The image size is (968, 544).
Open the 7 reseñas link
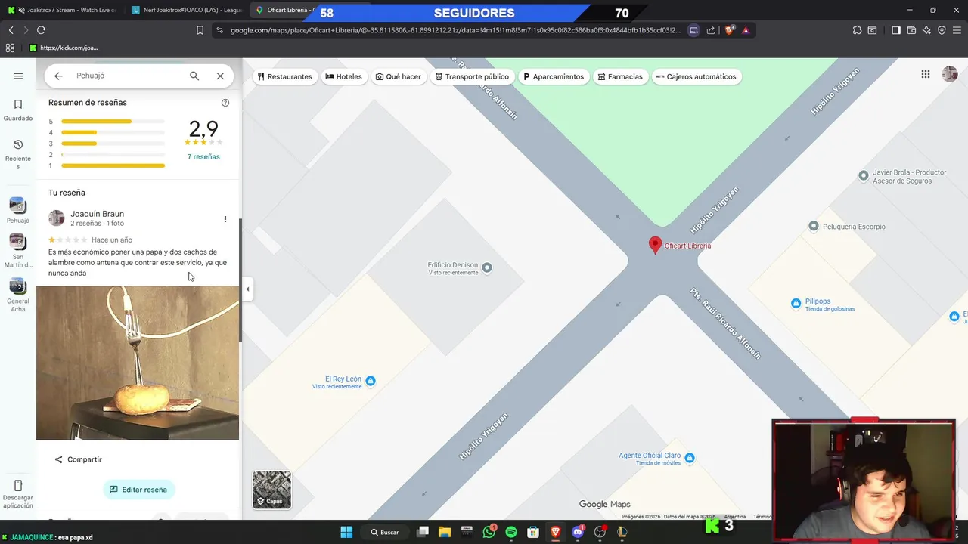[x=203, y=156]
